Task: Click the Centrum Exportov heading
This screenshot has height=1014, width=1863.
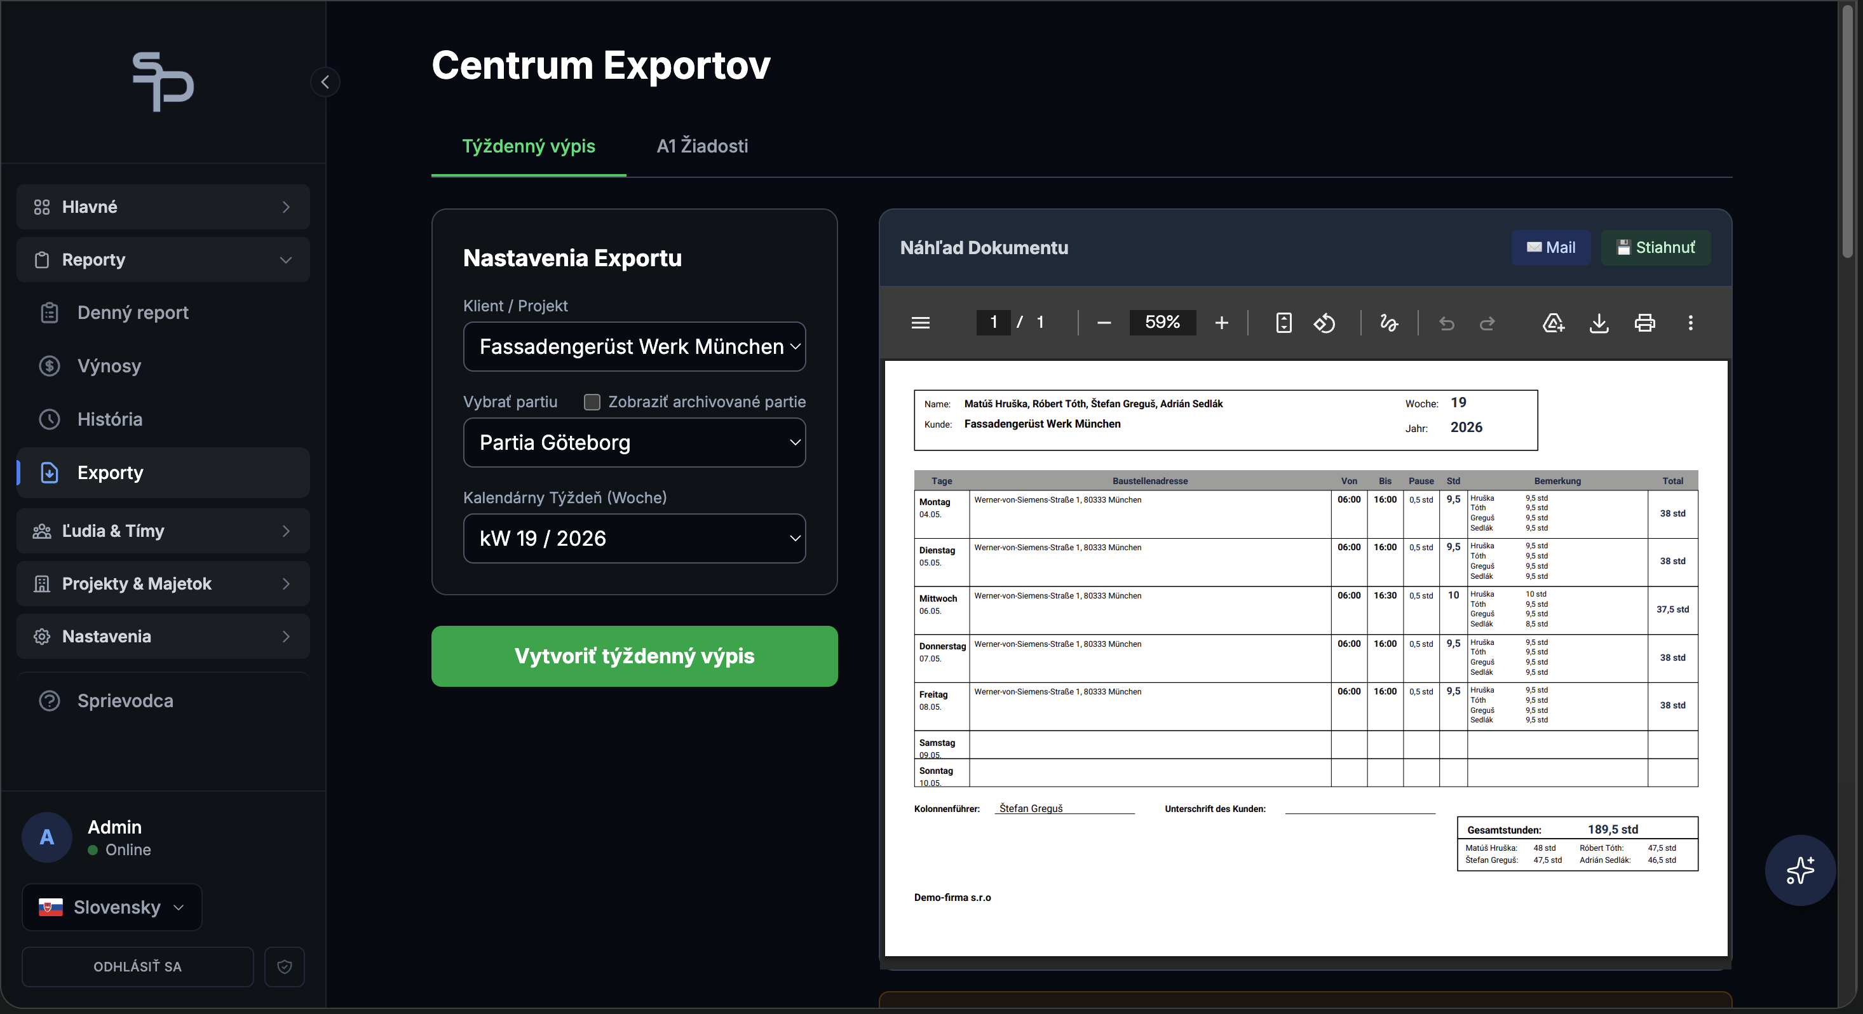Action: point(601,65)
